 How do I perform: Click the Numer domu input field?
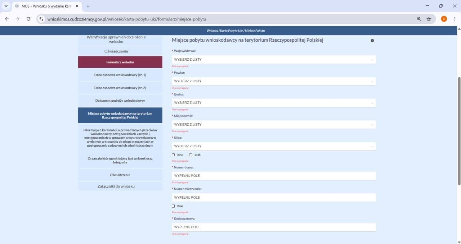click(x=274, y=176)
